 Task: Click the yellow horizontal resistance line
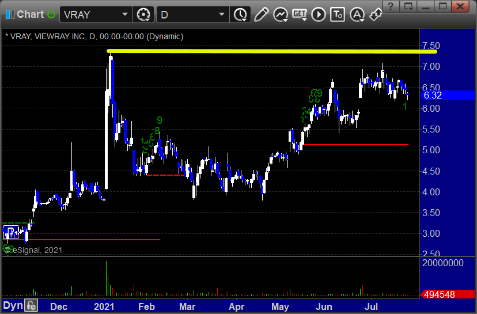[x=272, y=51]
